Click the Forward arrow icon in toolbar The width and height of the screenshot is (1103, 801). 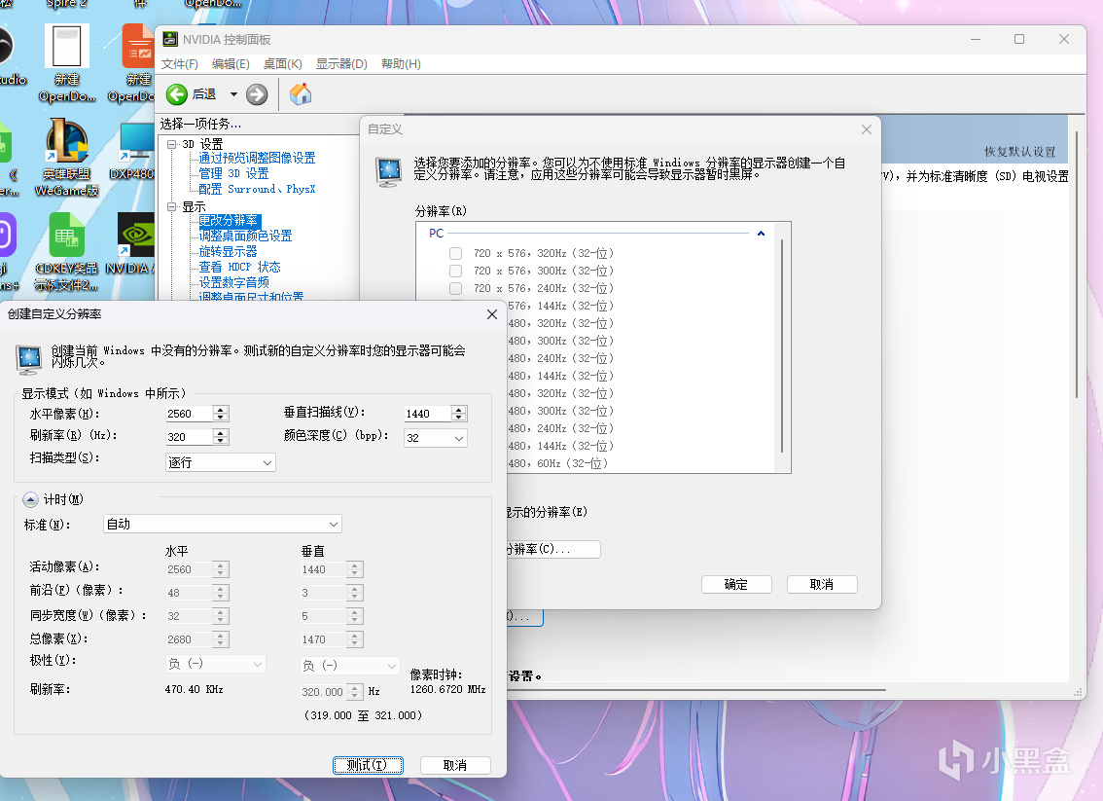click(257, 94)
